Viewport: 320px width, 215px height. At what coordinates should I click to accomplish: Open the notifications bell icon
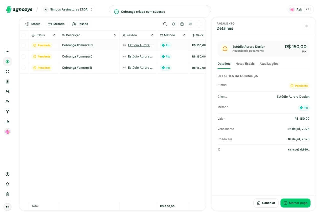pyautogui.click(x=7, y=184)
